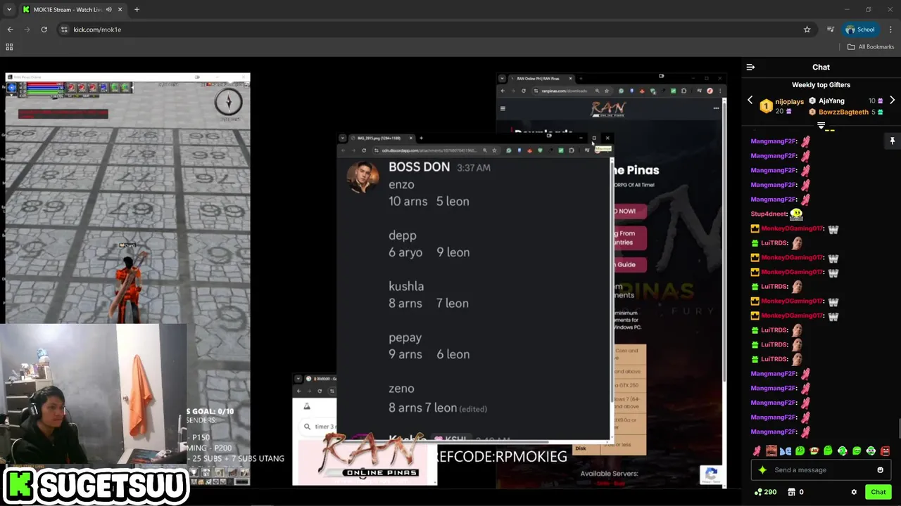The width and height of the screenshot is (901, 506).
Task: Bookmark this page with star
Action: pyautogui.click(x=807, y=30)
